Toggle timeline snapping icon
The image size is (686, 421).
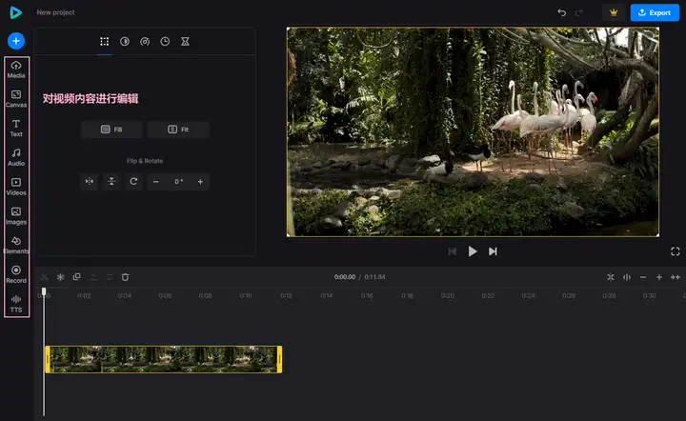611,277
